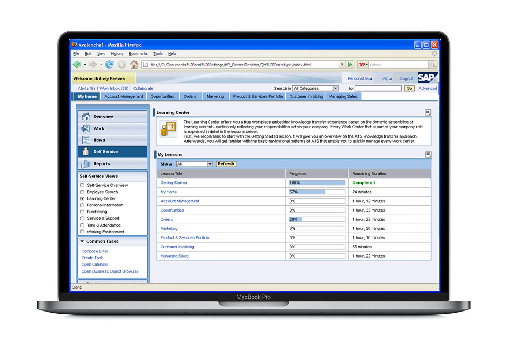This screenshot has height=340, width=512.
Task: Open the Bookmarks menu
Action: [x=138, y=54]
